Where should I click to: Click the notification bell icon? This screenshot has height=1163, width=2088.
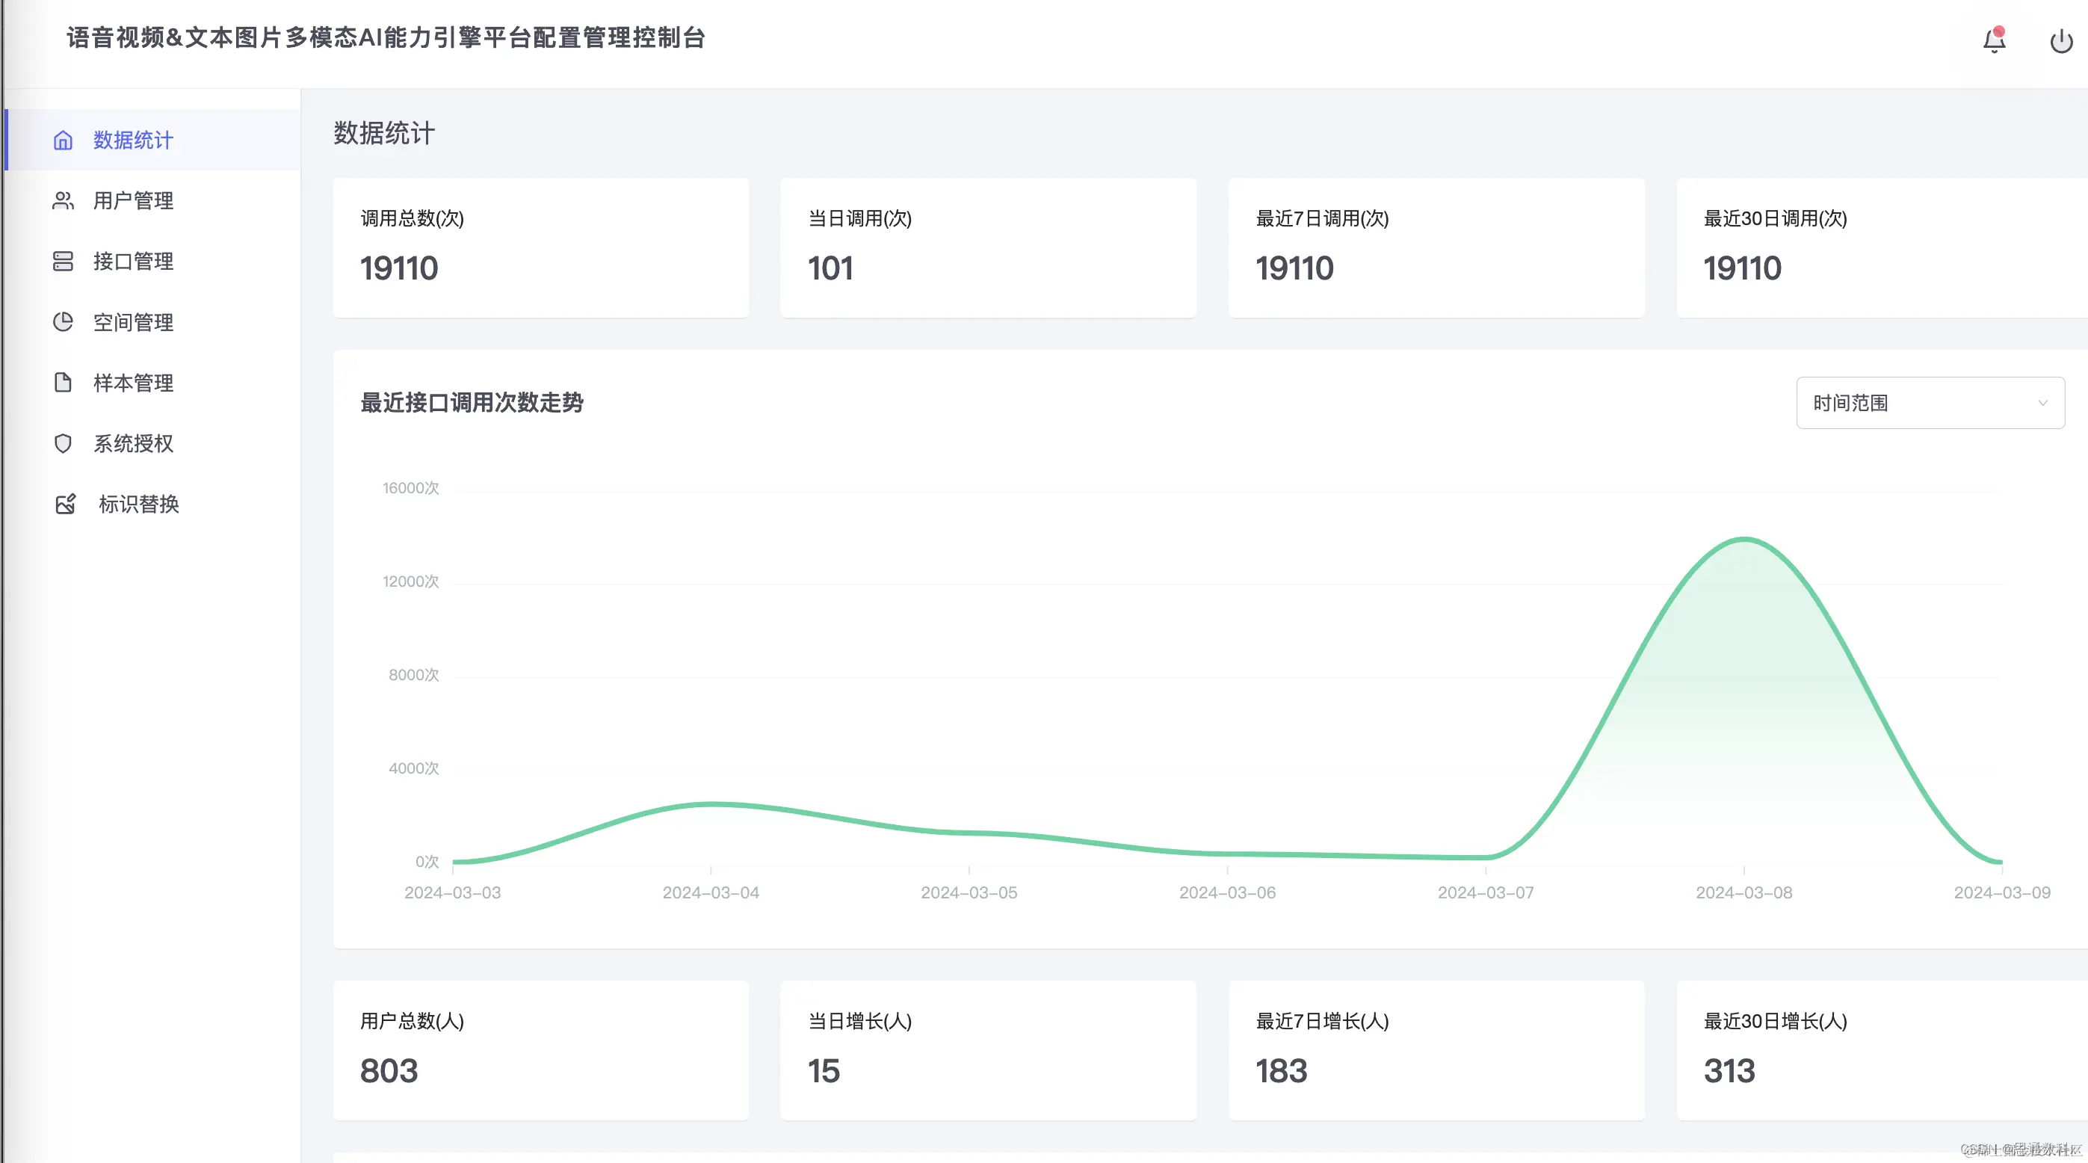[1994, 40]
